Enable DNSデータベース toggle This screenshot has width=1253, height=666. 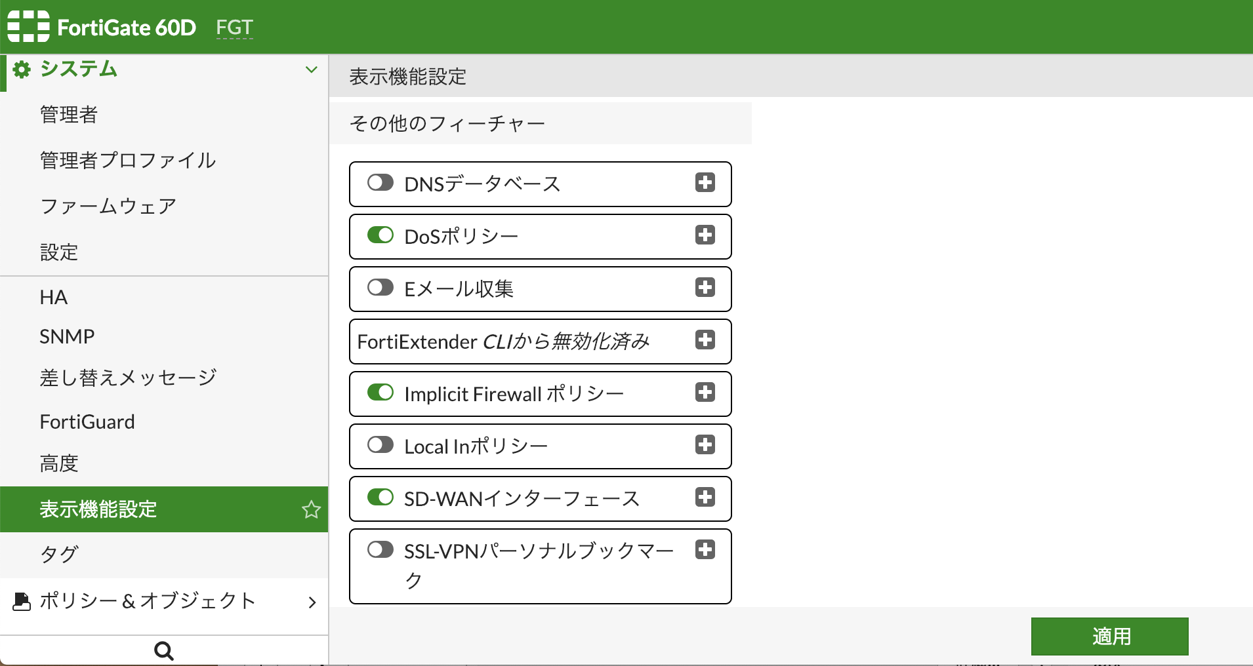(380, 182)
